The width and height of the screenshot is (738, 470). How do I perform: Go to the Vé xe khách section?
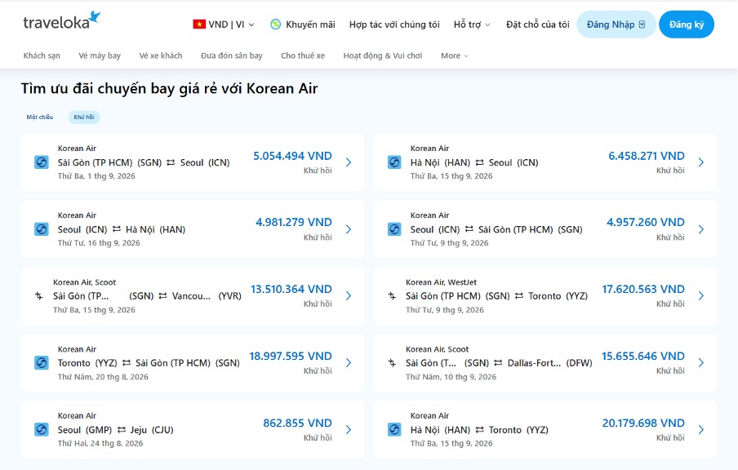click(161, 55)
